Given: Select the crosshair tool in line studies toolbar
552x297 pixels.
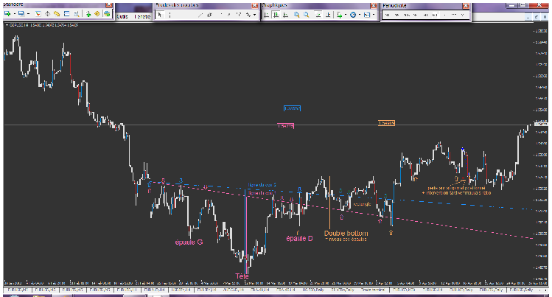Looking at the screenshot, I should click(170, 15).
